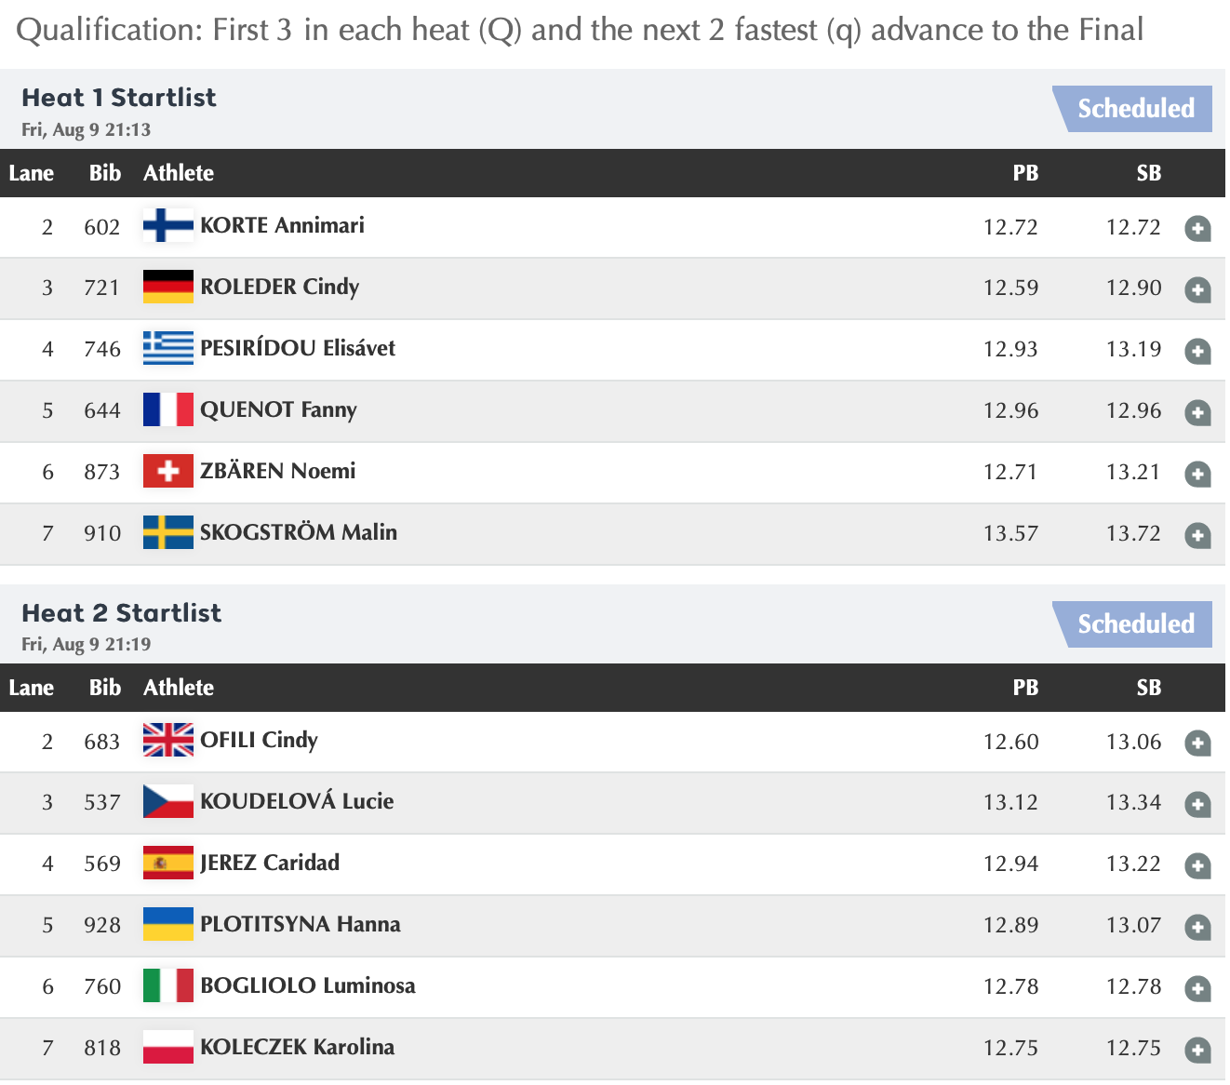Click plus icon beside ROLEDER Cindy
The height and width of the screenshot is (1085, 1230).
(x=1197, y=289)
